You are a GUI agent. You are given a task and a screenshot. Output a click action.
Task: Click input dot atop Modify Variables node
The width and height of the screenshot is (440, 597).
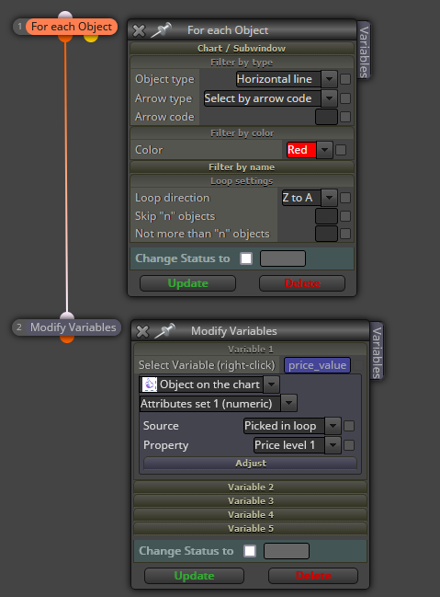[x=67, y=316]
